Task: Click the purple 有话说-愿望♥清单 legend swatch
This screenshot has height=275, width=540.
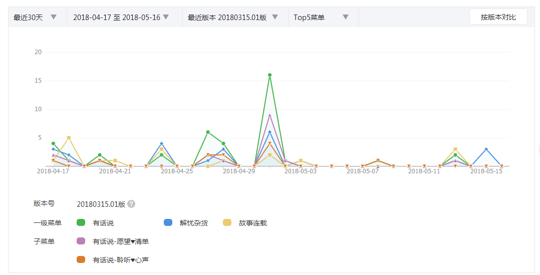Action: pos(81,241)
